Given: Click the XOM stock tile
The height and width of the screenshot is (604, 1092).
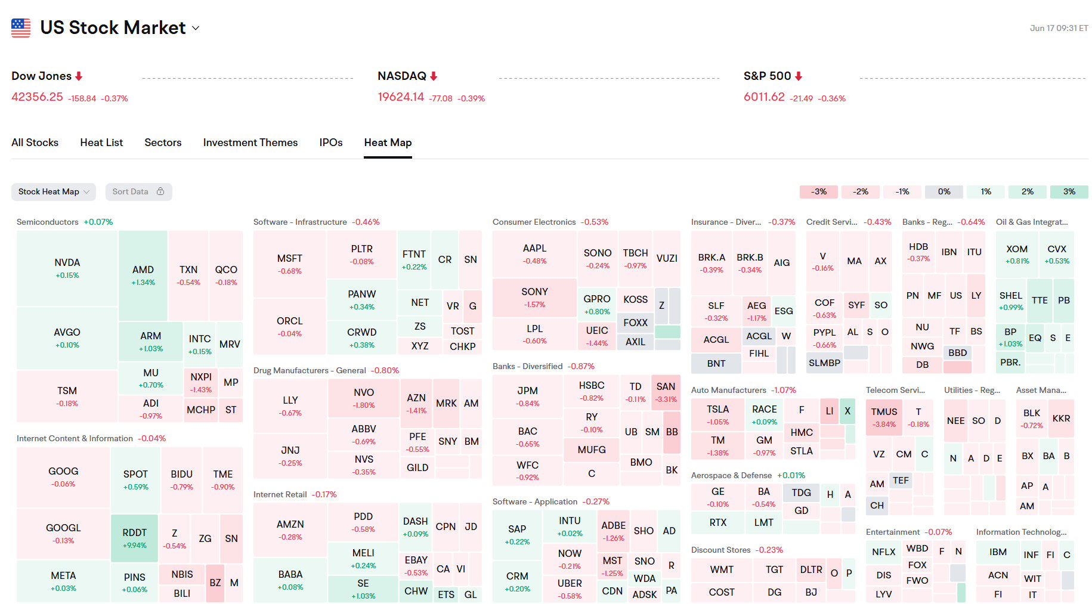Looking at the screenshot, I should (1017, 255).
